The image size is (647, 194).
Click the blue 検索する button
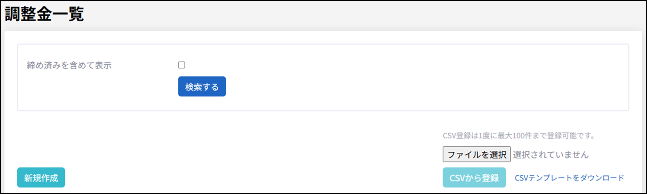[x=202, y=87]
